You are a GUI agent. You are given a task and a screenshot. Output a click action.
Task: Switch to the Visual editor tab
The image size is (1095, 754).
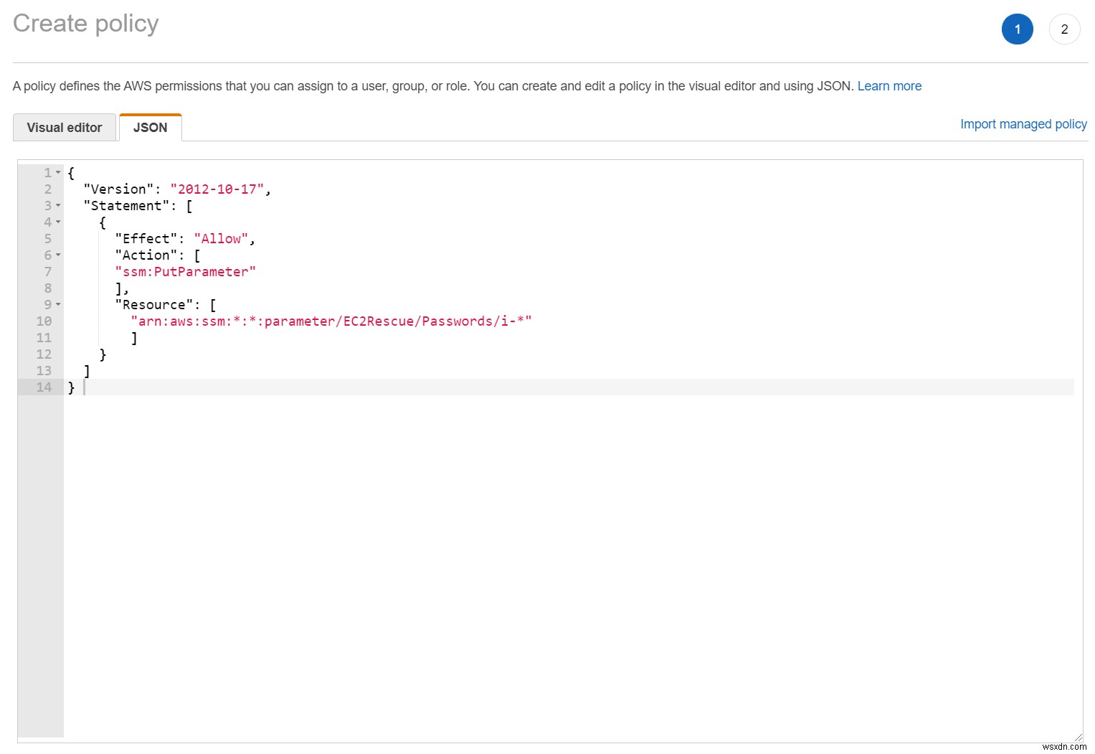(x=64, y=127)
